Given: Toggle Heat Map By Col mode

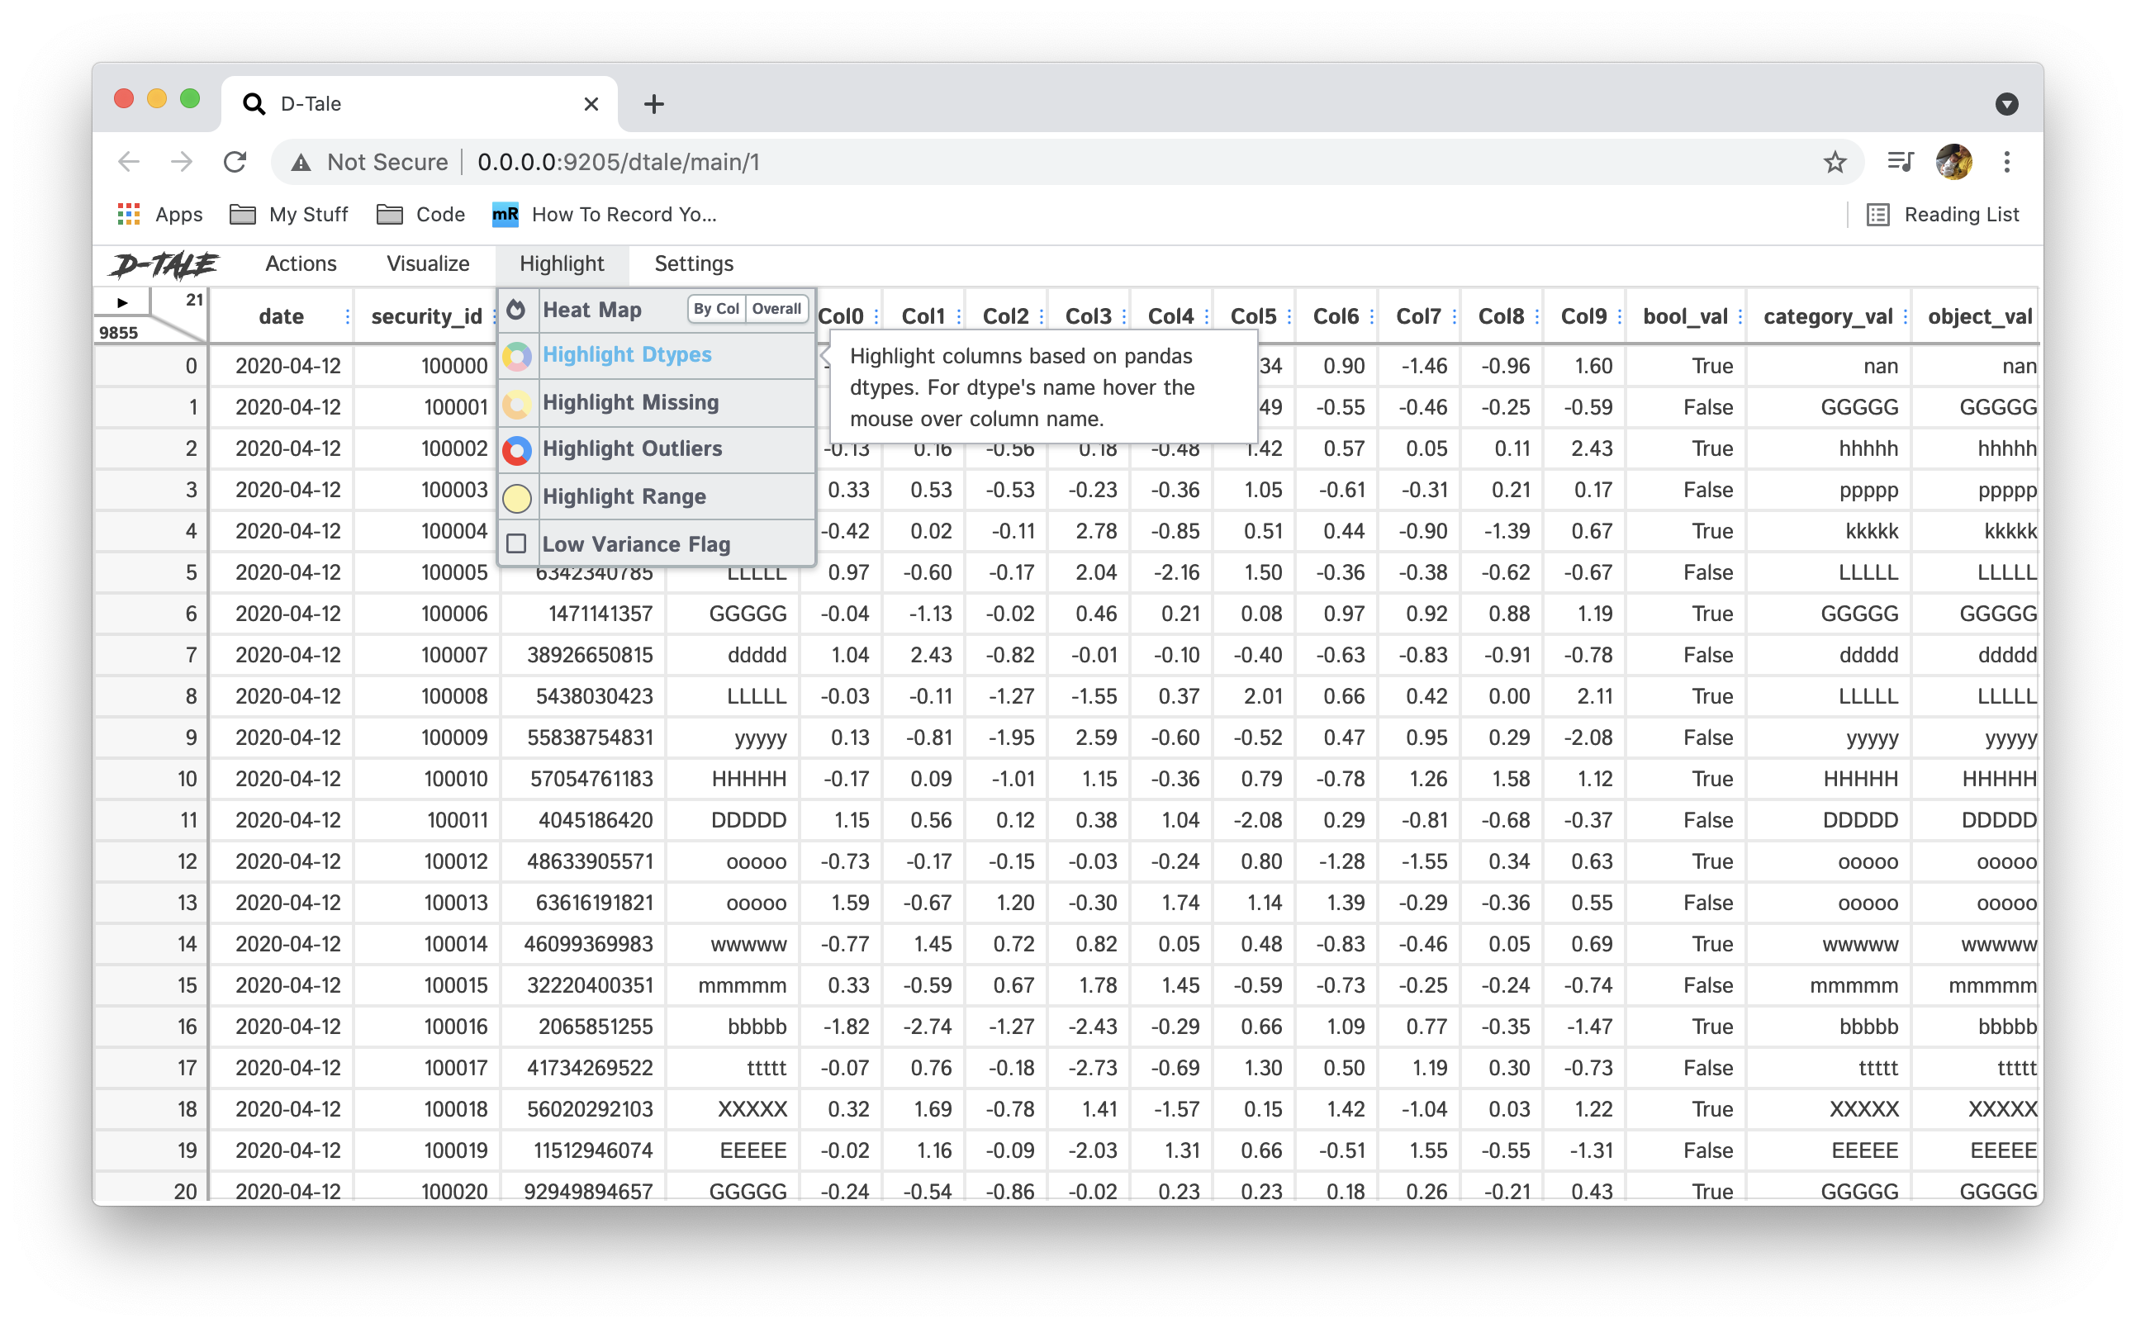Looking at the screenshot, I should coord(716,309).
